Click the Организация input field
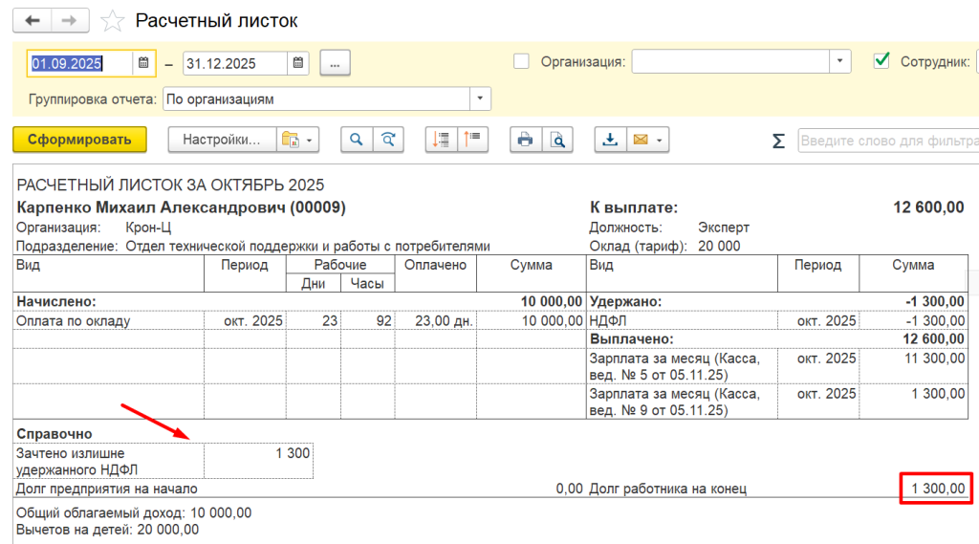Viewport: 979px width, 544px height. pos(730,61)
